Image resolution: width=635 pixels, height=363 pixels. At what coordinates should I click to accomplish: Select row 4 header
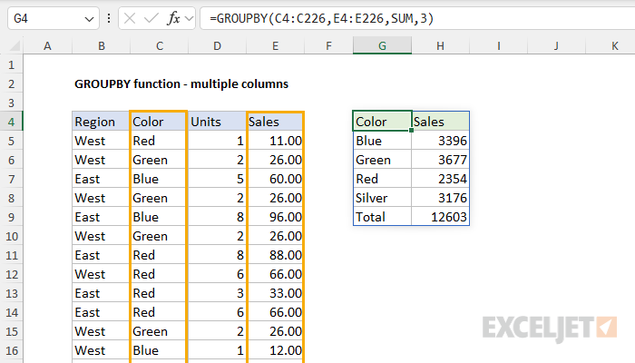[x=11, y=122]
